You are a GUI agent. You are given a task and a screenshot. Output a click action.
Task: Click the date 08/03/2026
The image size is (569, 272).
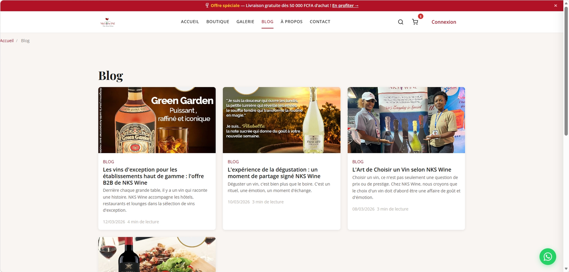(x=363, y=209)
